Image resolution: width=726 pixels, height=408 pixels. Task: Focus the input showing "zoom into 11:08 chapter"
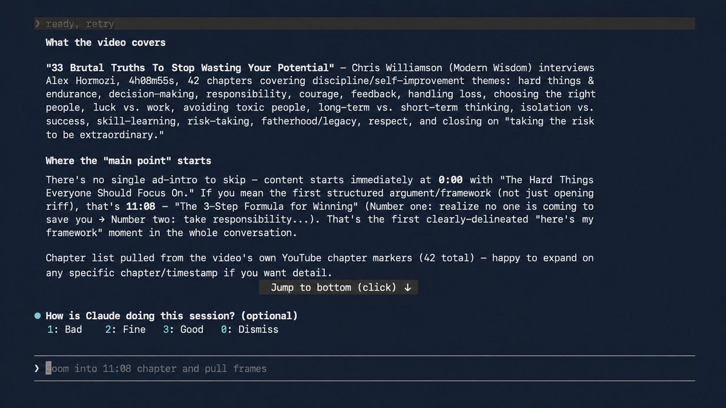(365, 368)
